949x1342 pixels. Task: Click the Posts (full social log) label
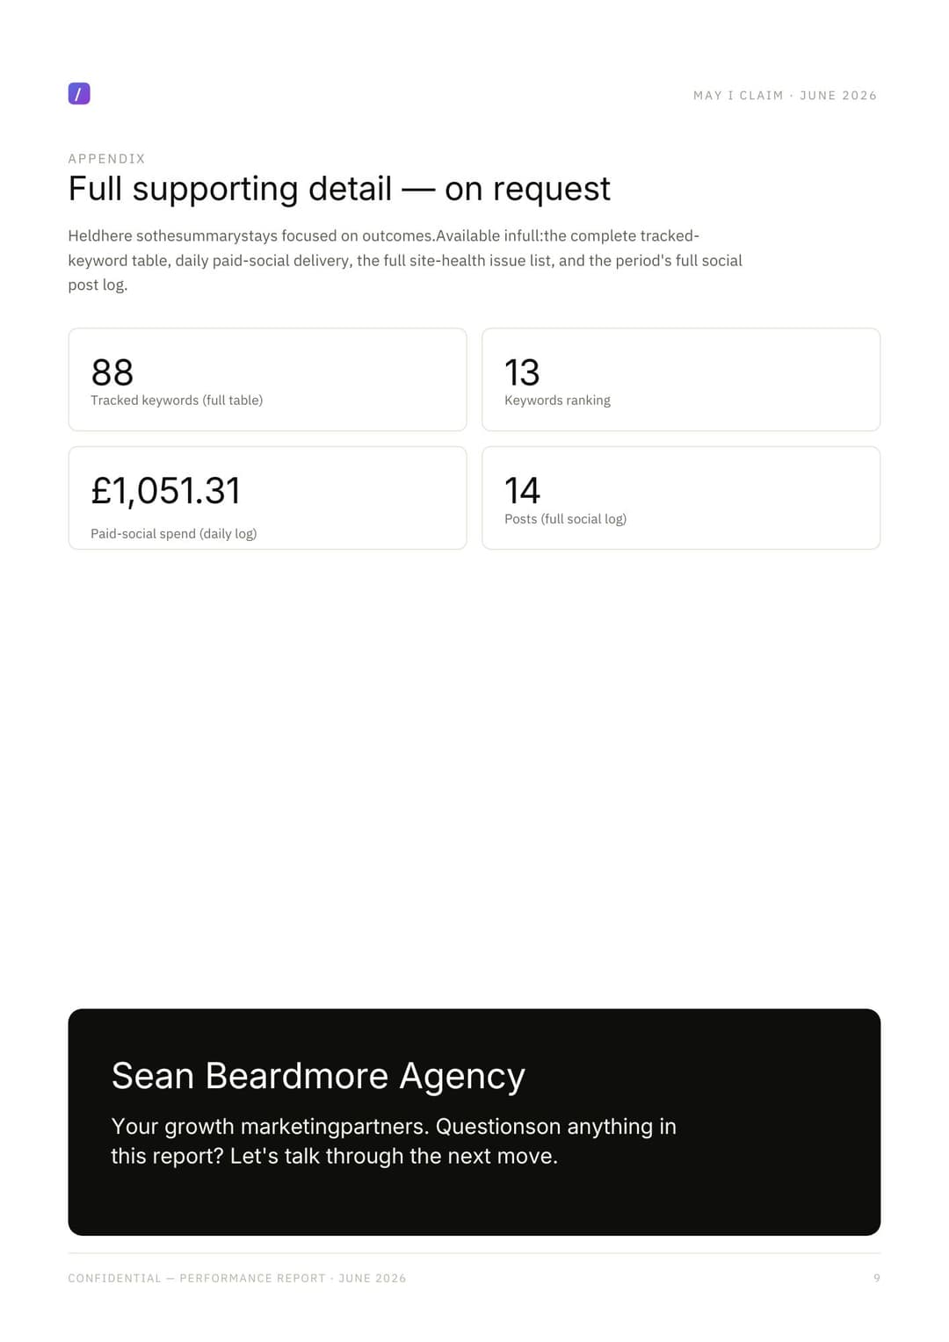point(565,519)
